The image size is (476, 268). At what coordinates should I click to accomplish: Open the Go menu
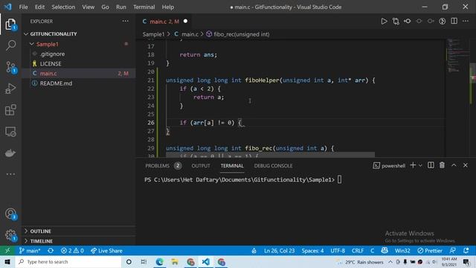tap(105, 7)
